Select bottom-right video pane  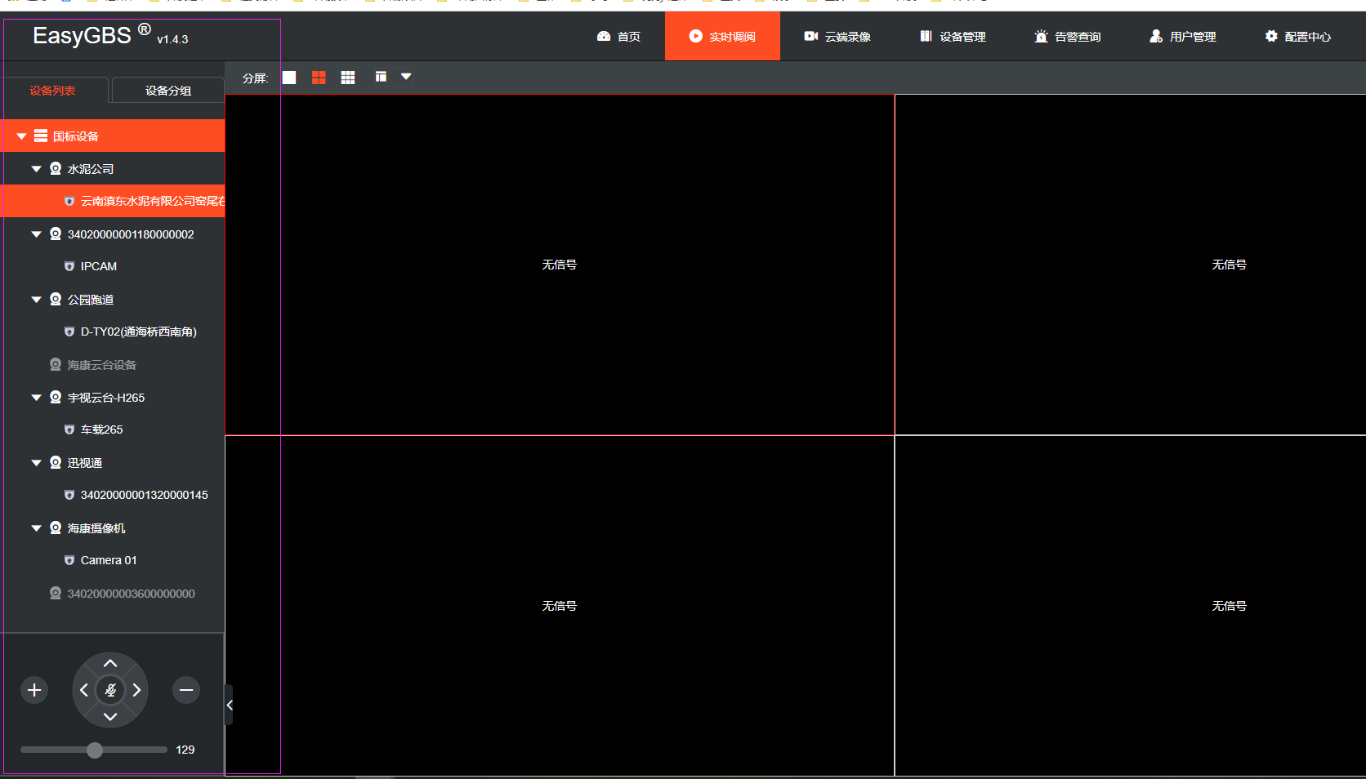pos(1131,606)
